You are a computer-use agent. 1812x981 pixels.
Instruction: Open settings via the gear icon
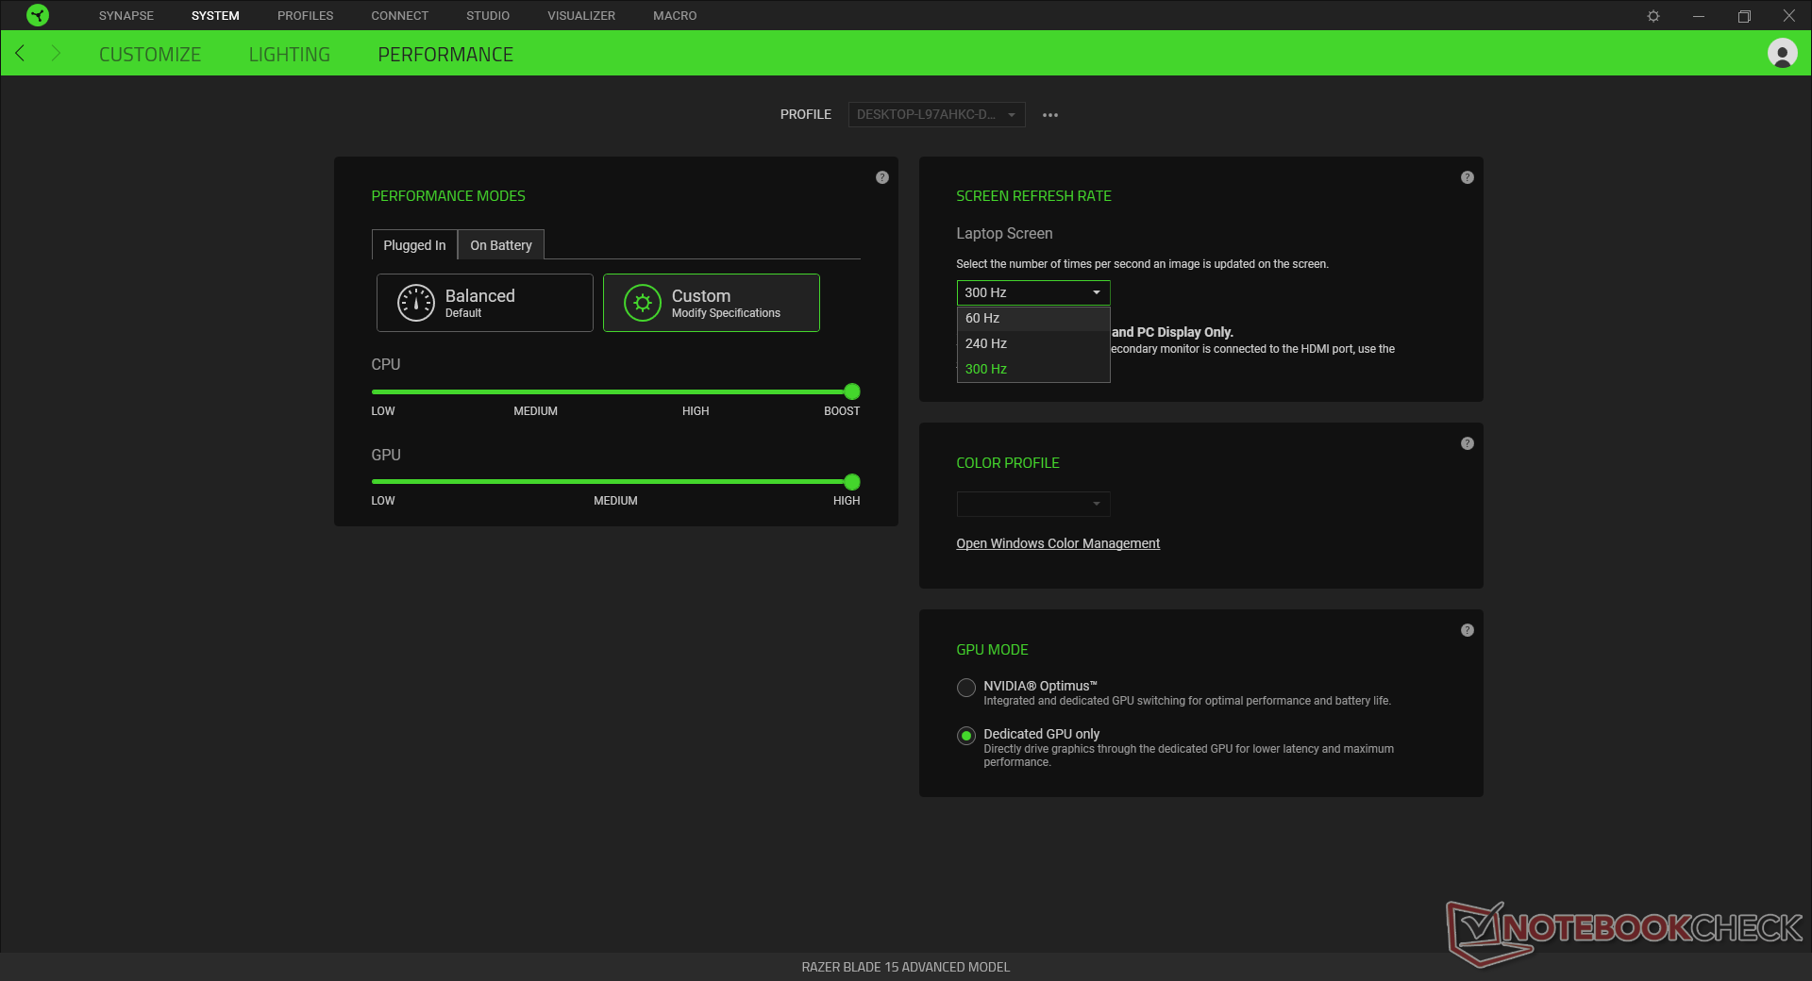[1653, 16]
